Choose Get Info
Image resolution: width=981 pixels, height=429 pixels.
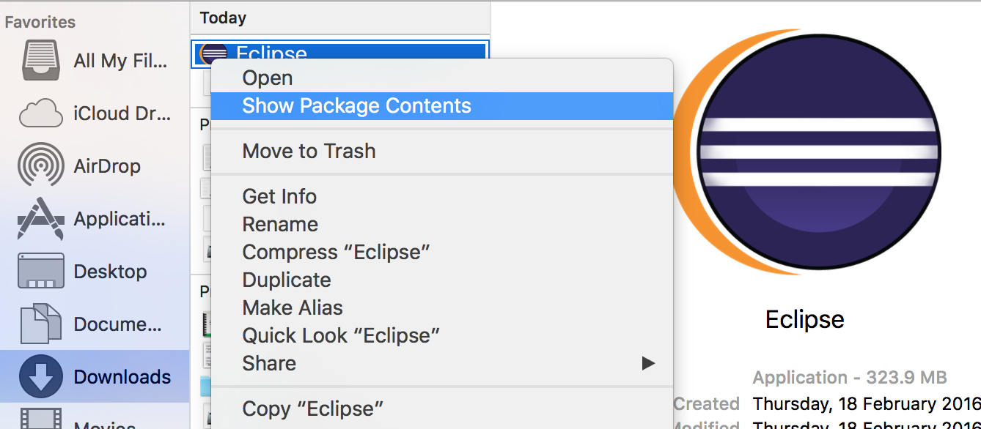[x=279, y=196]
